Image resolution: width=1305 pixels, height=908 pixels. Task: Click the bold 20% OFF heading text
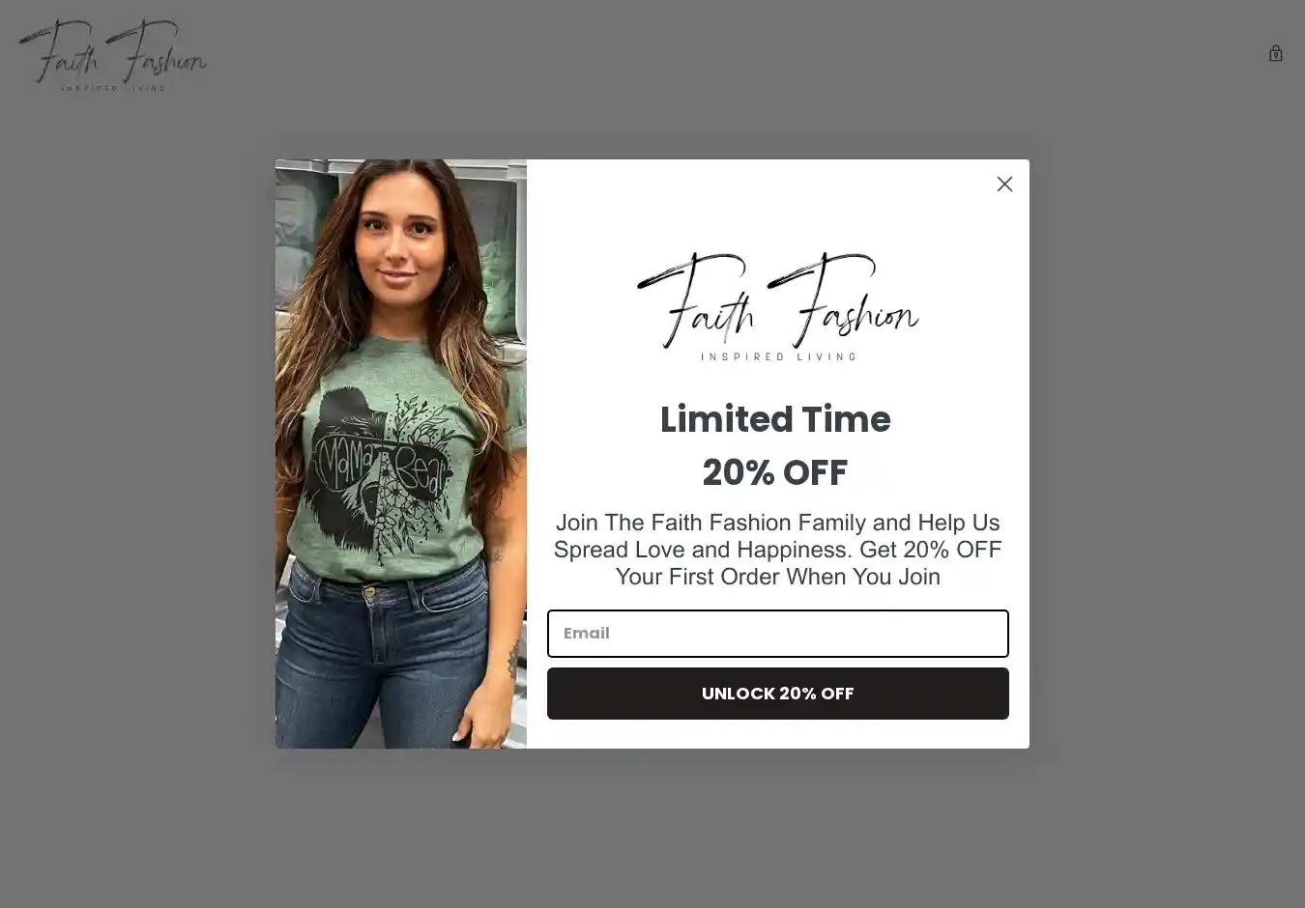coord(775,472)
